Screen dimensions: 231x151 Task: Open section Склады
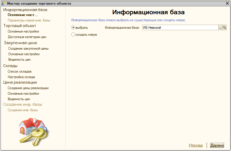(x=10, y=66)
